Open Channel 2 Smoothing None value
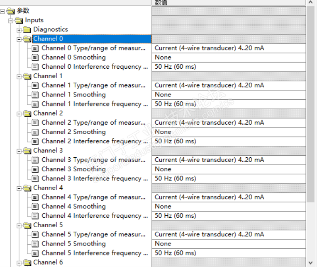 click(x=228, y=132)
